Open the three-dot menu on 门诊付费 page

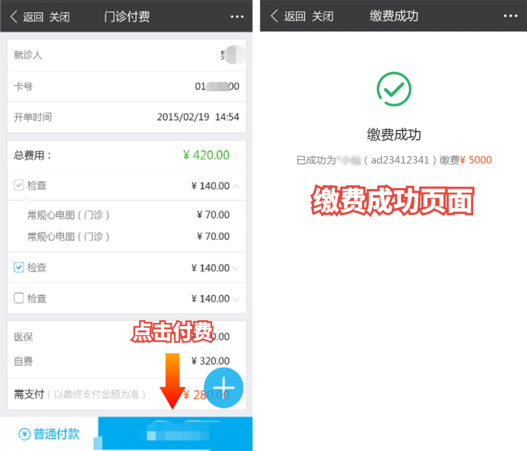tap(237, 17)
